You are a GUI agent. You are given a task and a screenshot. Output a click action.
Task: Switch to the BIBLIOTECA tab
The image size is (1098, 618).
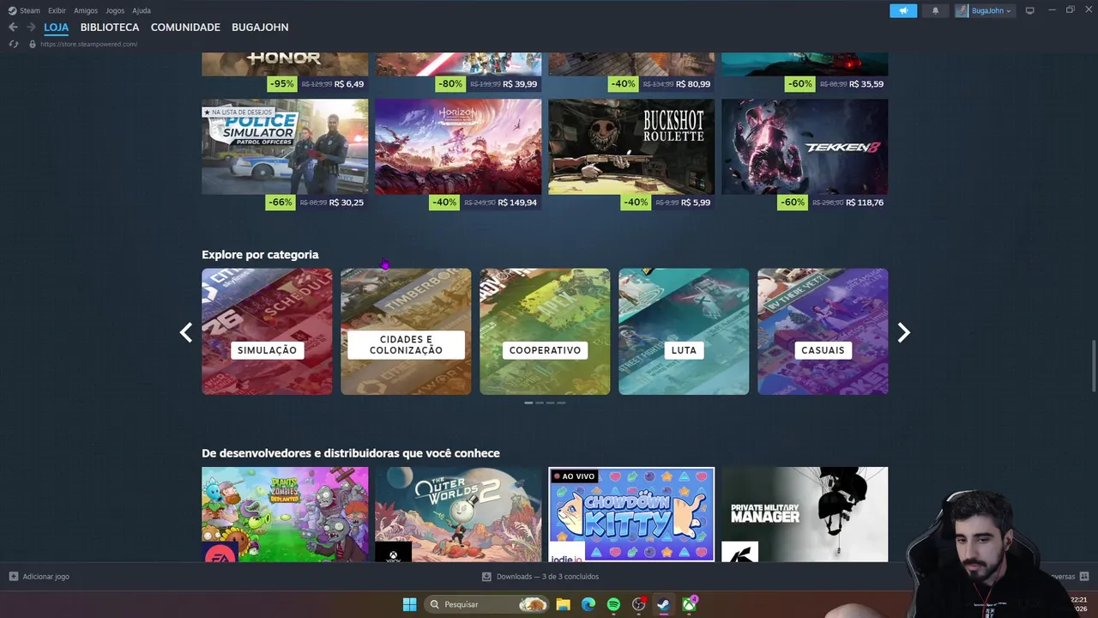[x=110, y=27]
